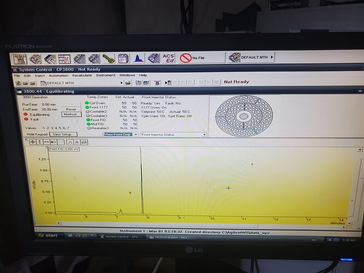Open the File menu
Viewport: 364px width, 273px height.
click(x=17, y=76)
